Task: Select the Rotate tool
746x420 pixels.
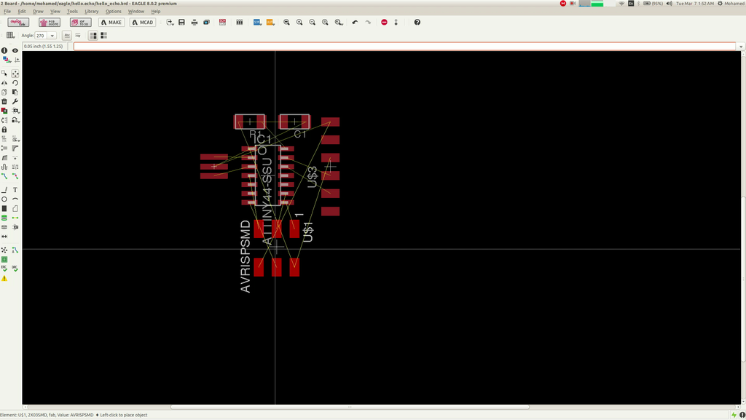Action: pyautogui.click(x=15, y=83)
